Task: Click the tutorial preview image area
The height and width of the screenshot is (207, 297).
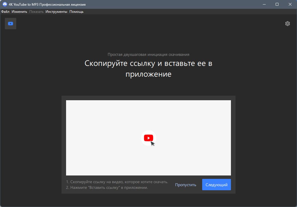Action: [x=148, y=138]
